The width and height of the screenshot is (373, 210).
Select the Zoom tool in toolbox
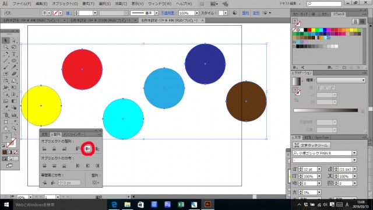(x=14, y=128)
